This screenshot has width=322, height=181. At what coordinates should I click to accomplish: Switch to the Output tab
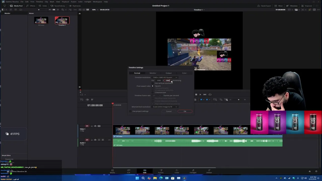[x=169, y=73]
